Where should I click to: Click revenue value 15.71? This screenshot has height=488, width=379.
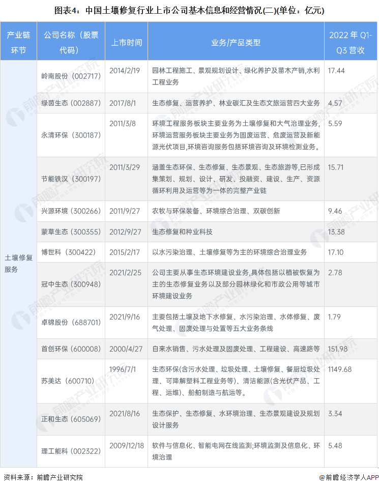tap(336, 167)
